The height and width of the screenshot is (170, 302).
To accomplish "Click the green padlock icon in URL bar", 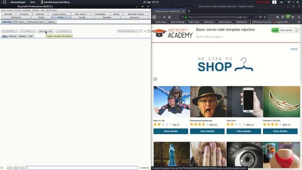I will [x=185, y=17].
